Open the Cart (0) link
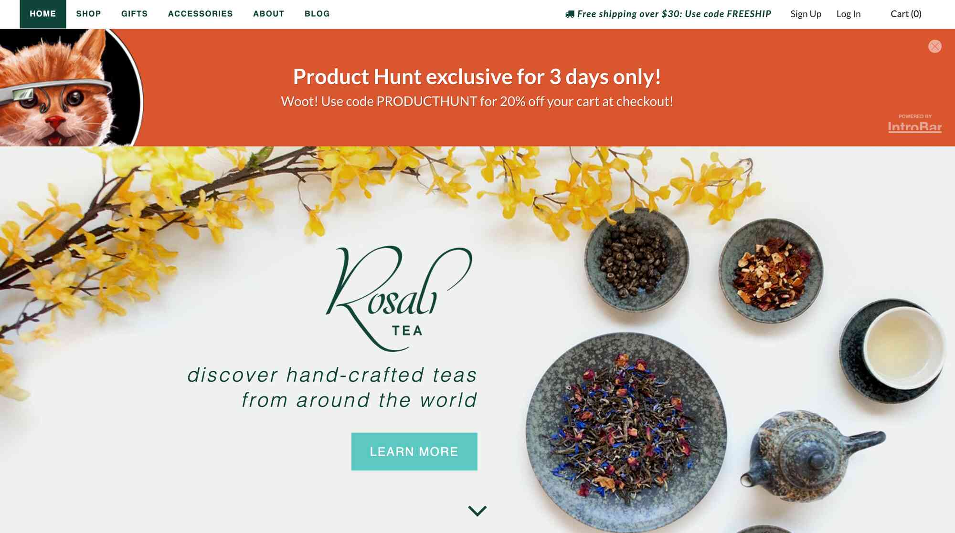 click(x=906, y=14)
